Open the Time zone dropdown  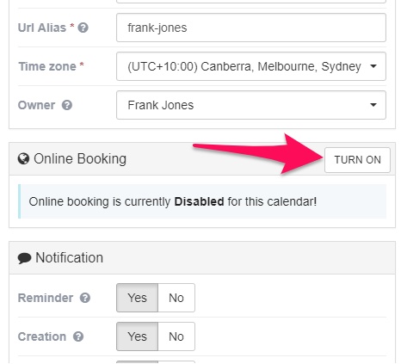pyautogui.click(x=251, y=66)
